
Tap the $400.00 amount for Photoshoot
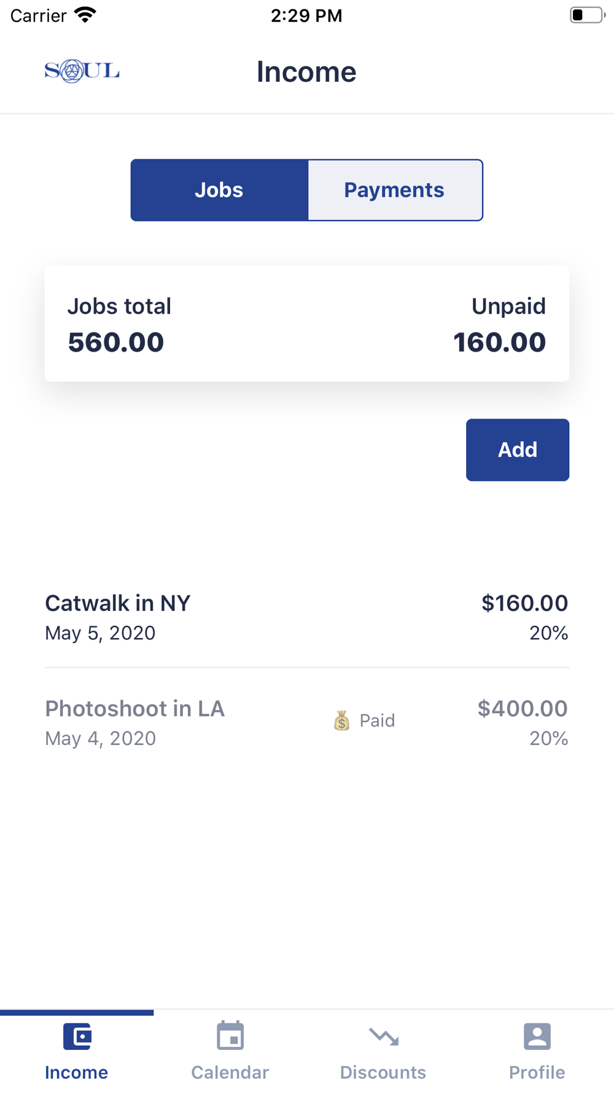(523, 709)
